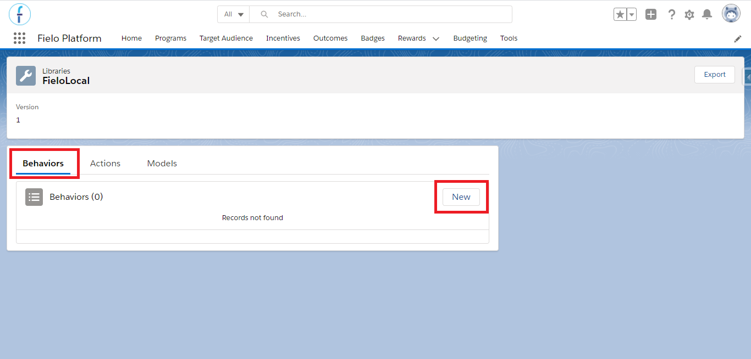Open the Budgeting nav item
This screenshot has width=751, height=359.
pyautogui.click(x=470, y=38)
